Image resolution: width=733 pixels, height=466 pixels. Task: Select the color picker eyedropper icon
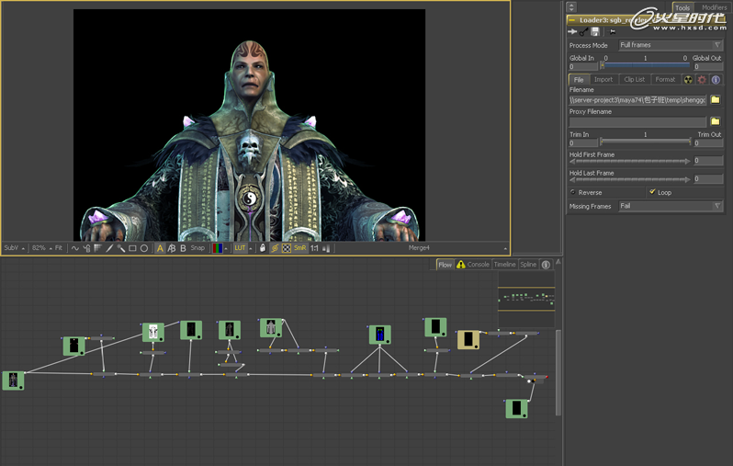pos(120,248)
